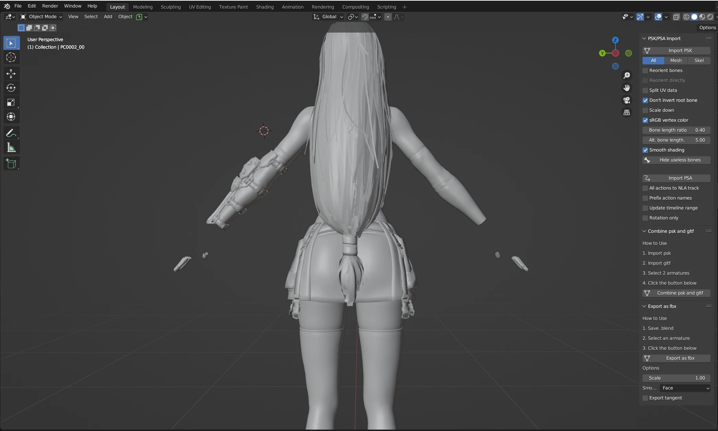Viewport: 718px width, 431px height.
Task: Select the 3D Cursor tool
Action: (11, 57)
